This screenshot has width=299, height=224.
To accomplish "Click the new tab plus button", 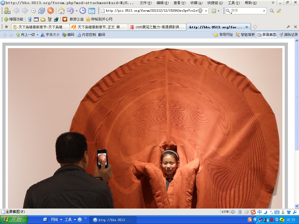I will pyautogui.click(x=255, y=27).
